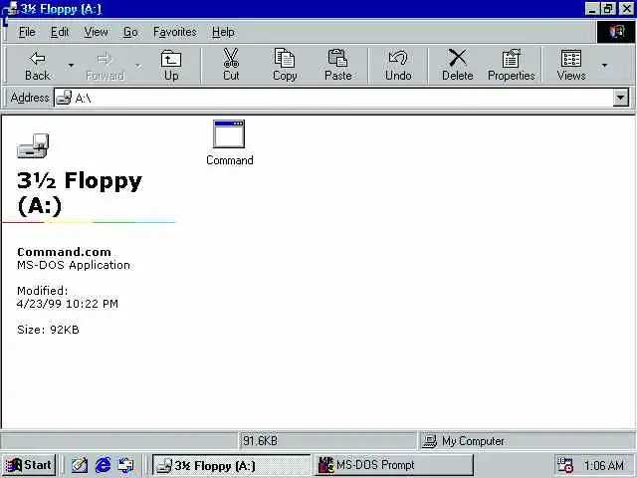The image size is (637, 478).
Task: Click the Command.com heading in info pane
Action: pyautogui.click(x=64, y=252)
